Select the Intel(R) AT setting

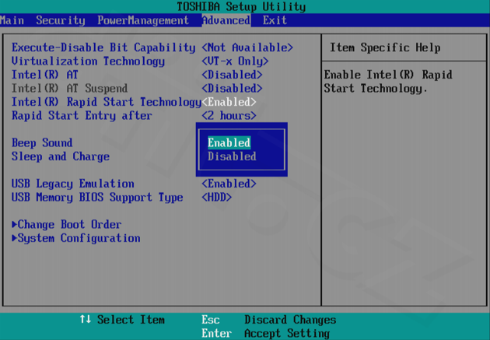44,75
